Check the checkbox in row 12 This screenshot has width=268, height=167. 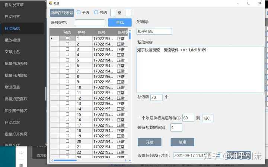(x=67, y=98)
